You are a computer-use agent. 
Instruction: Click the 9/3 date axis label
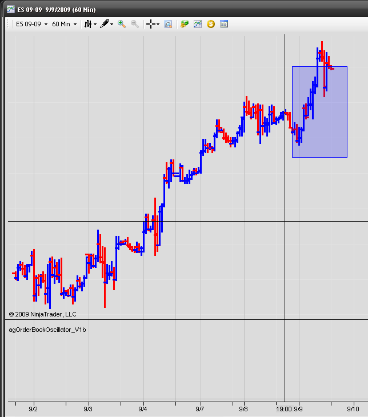click(x=88, y=409)
